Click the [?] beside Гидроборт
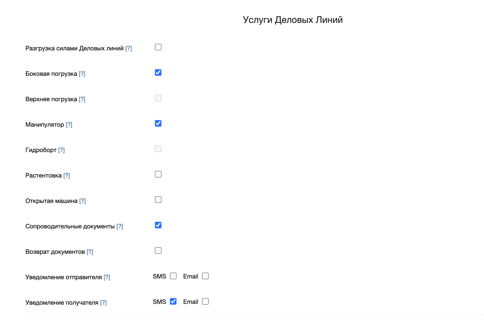 (x=61, y=150)
